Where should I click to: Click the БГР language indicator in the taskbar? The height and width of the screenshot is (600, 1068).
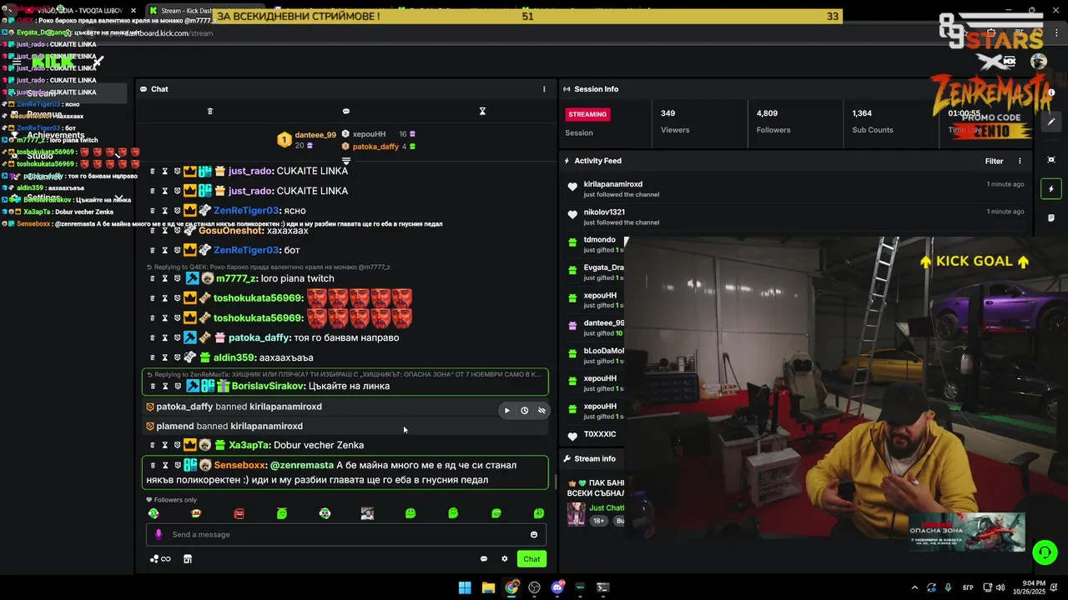[968, 587]
